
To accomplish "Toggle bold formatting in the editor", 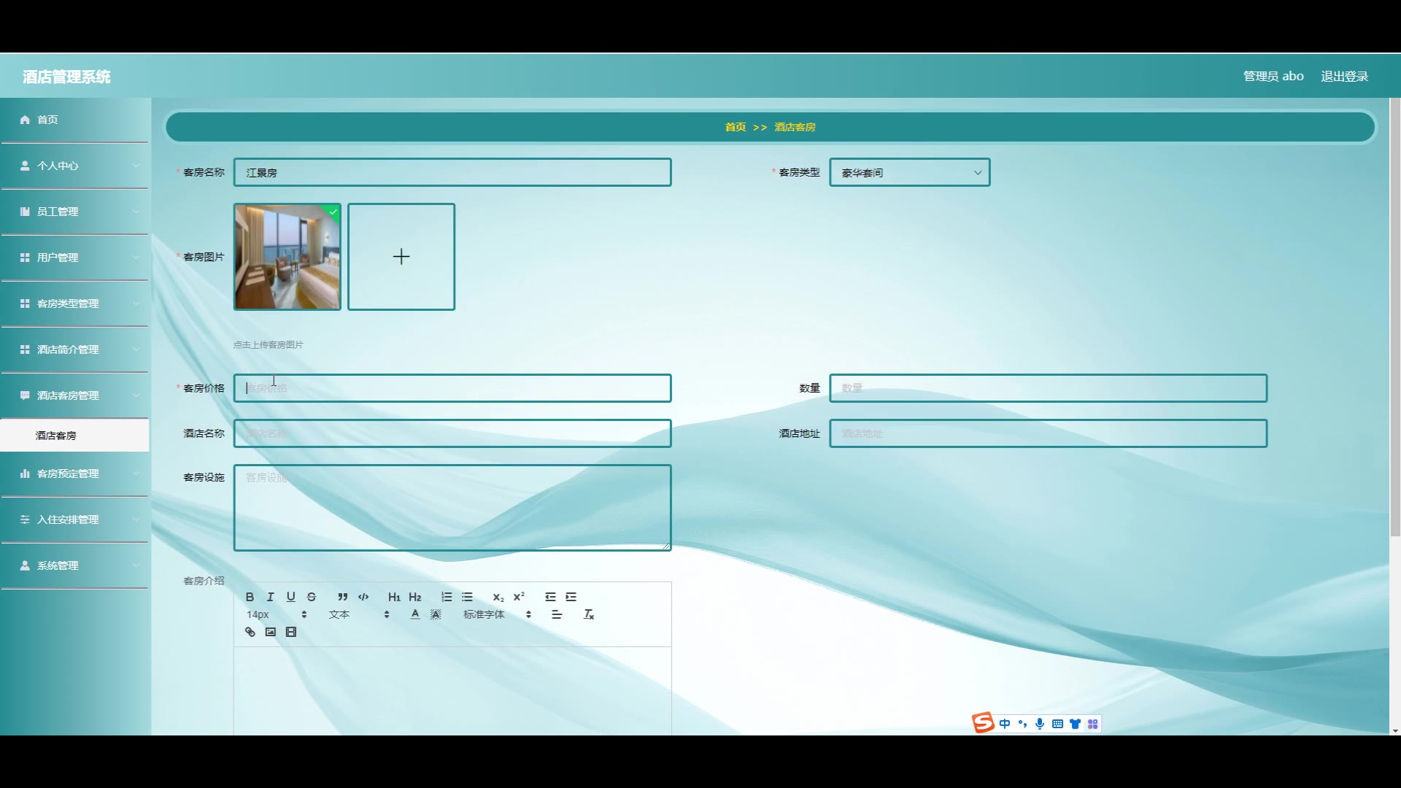I will coord(250,597).
